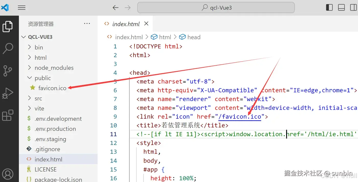Expand the html folder
The width and height of the screenshot is (358, 182).
pyautogui.click(x=58, y=58)
